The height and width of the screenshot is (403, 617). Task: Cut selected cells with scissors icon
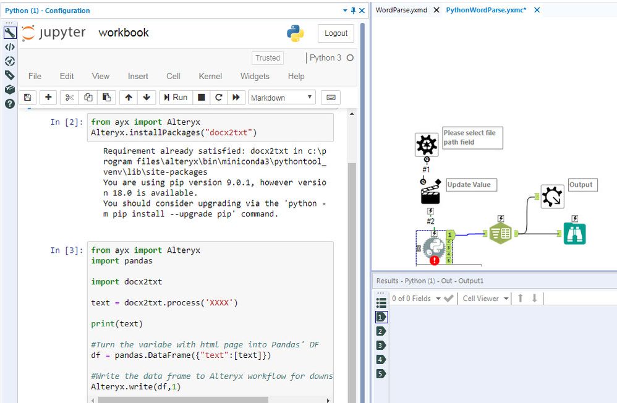click(70, 97)
